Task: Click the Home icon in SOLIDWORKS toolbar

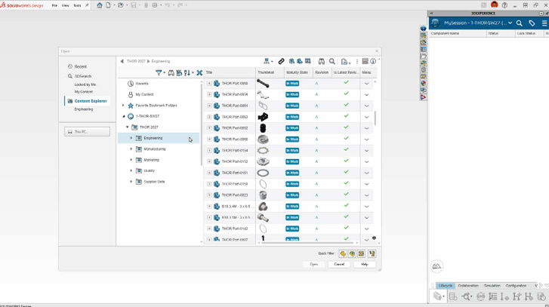Action: pos(100,5)
